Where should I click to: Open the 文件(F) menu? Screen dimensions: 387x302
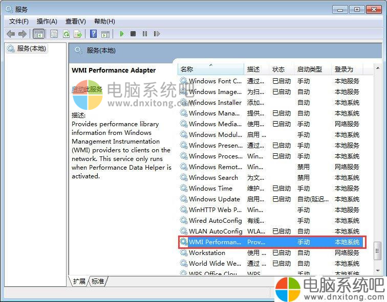point(19,21)
